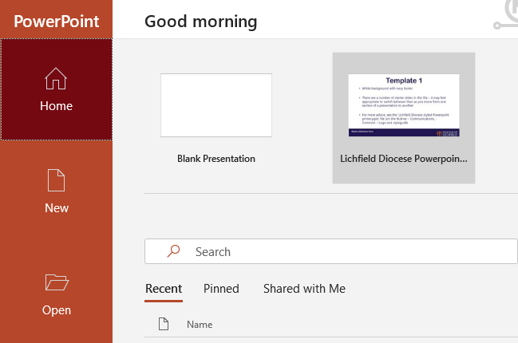Open folder icon in sidebar

click(x=57, y=282)
